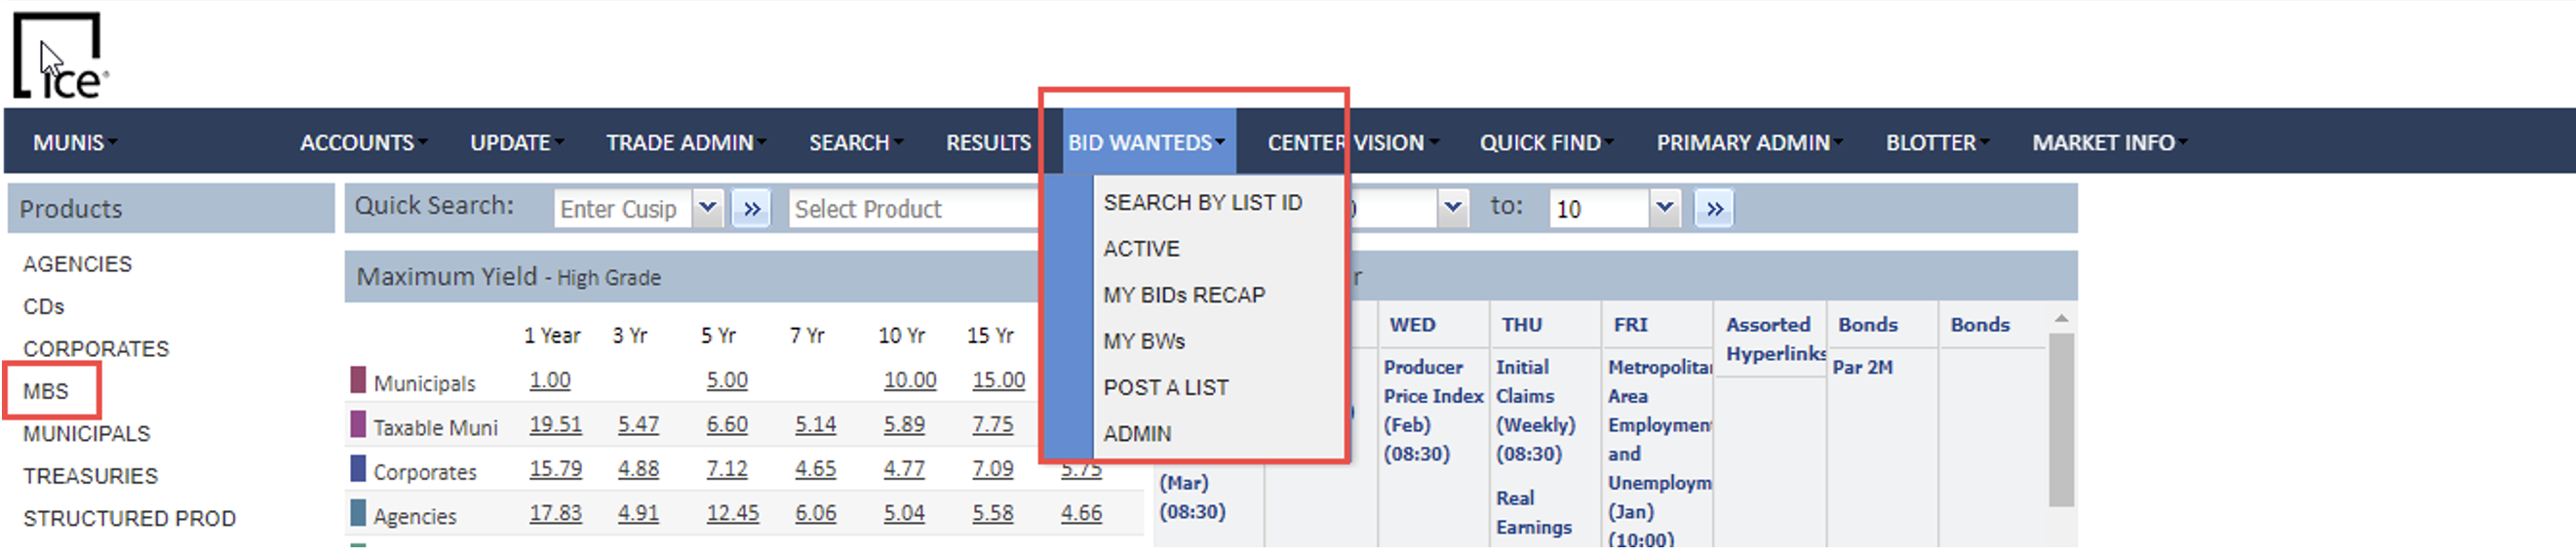Image resolution: width=2576 pixels, height=558 pixels.
Task: Click the Corporates color swatch
Action: click(358, 468)
